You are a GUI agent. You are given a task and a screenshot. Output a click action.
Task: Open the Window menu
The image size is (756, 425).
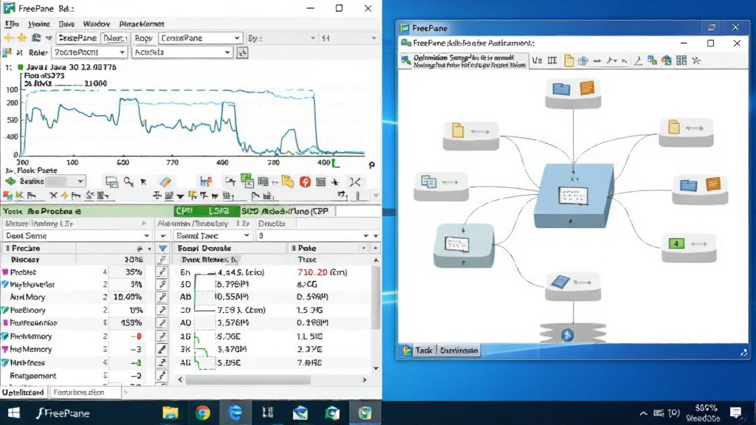[97, 24]
